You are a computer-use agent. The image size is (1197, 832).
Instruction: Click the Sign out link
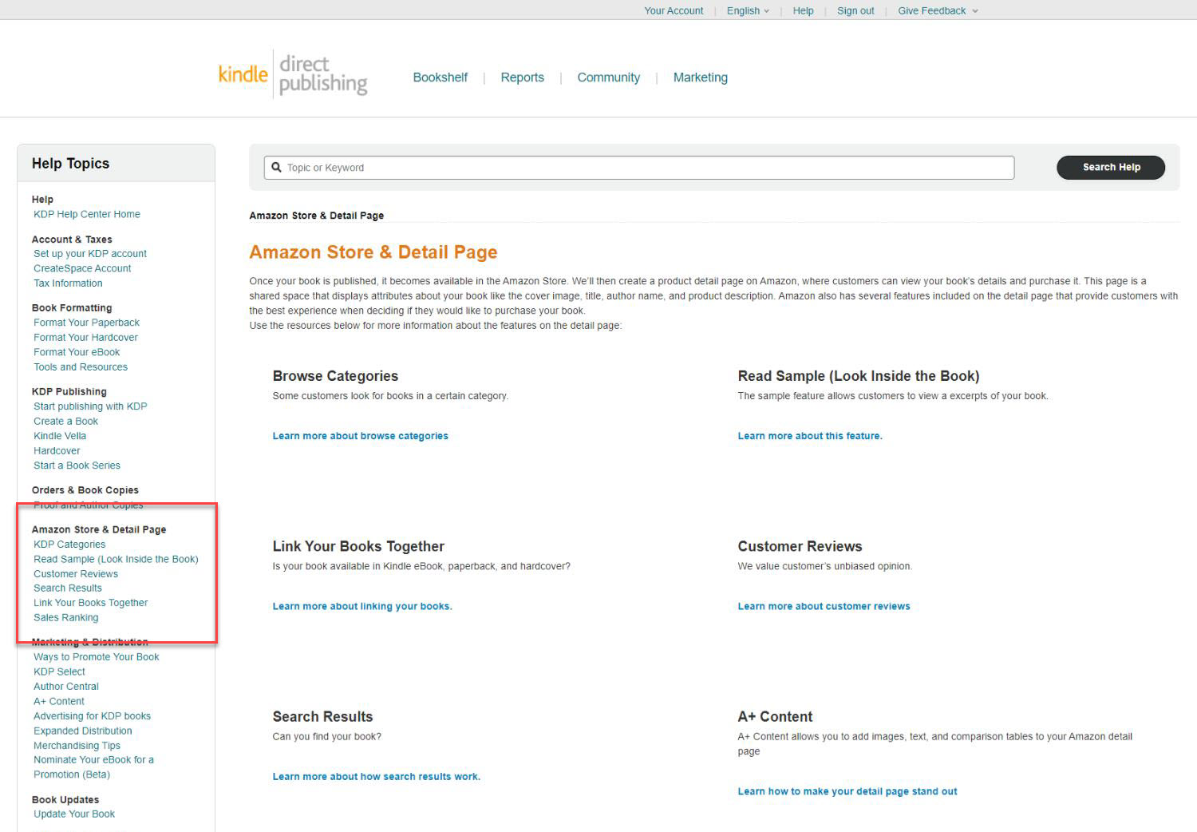tap(855, 11)
